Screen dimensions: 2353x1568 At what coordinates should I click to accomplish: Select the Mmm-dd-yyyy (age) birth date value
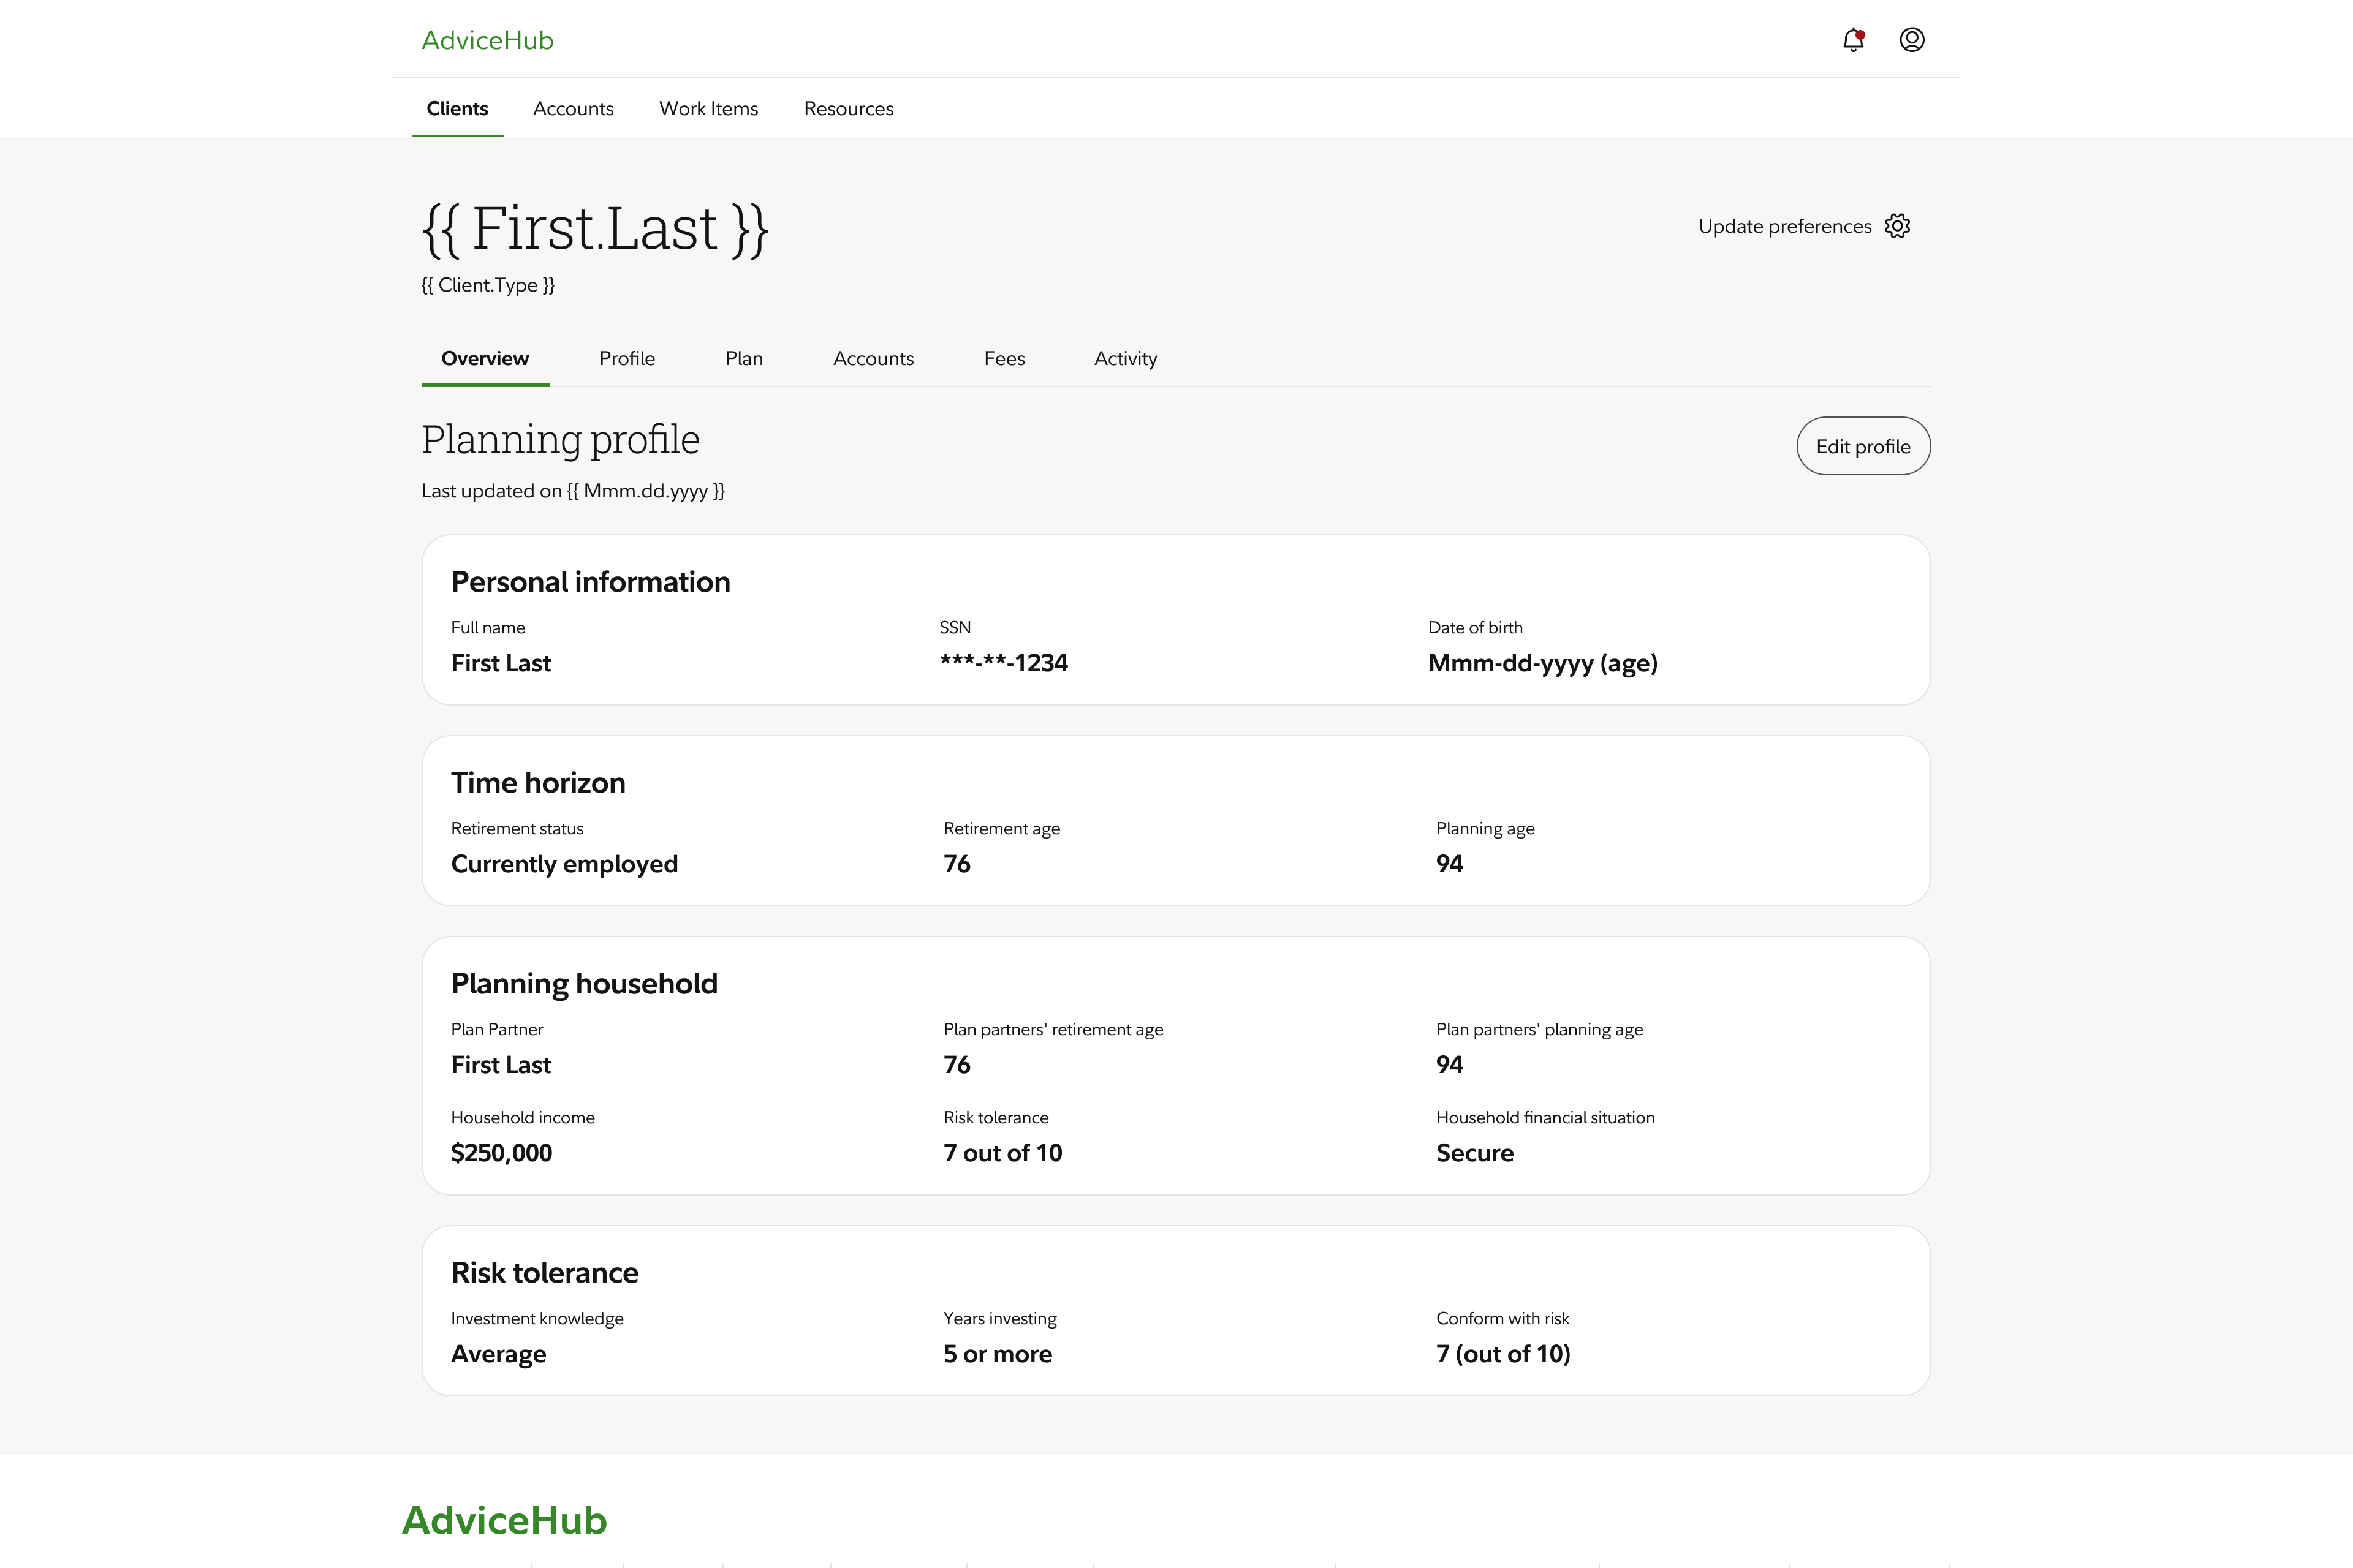point(1543,663)
